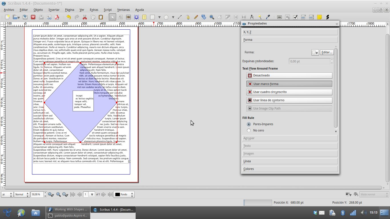Open the Forma shape picker dropdown
The image size is (390, 219).
tap(315, 52)
